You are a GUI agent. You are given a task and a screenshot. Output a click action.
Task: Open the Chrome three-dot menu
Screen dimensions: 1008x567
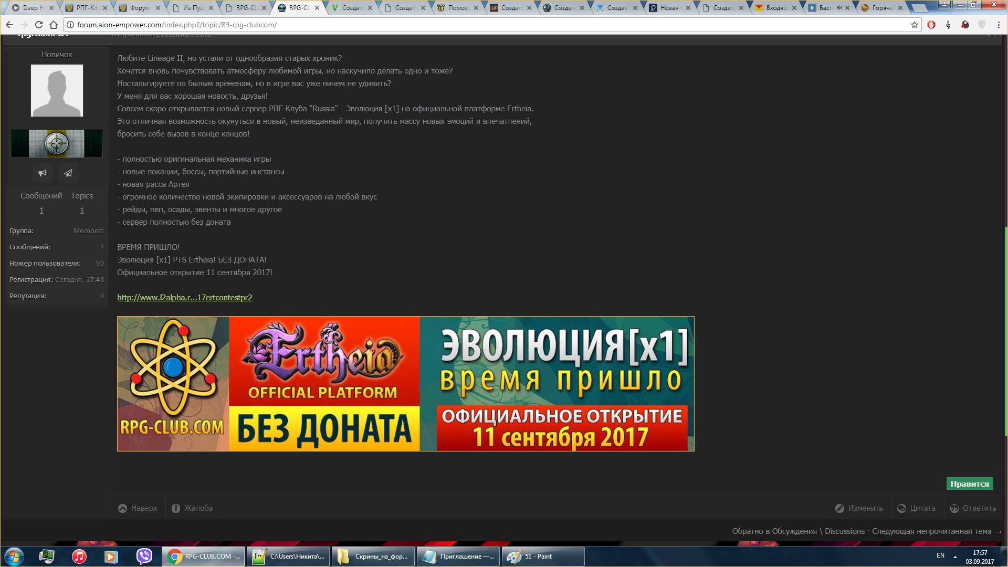999,25
